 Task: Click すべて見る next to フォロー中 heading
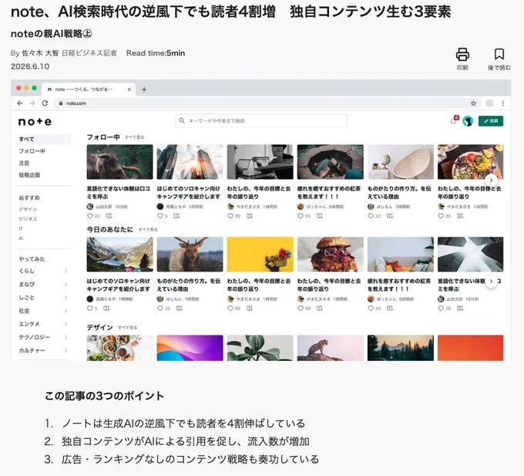point(135,137)
